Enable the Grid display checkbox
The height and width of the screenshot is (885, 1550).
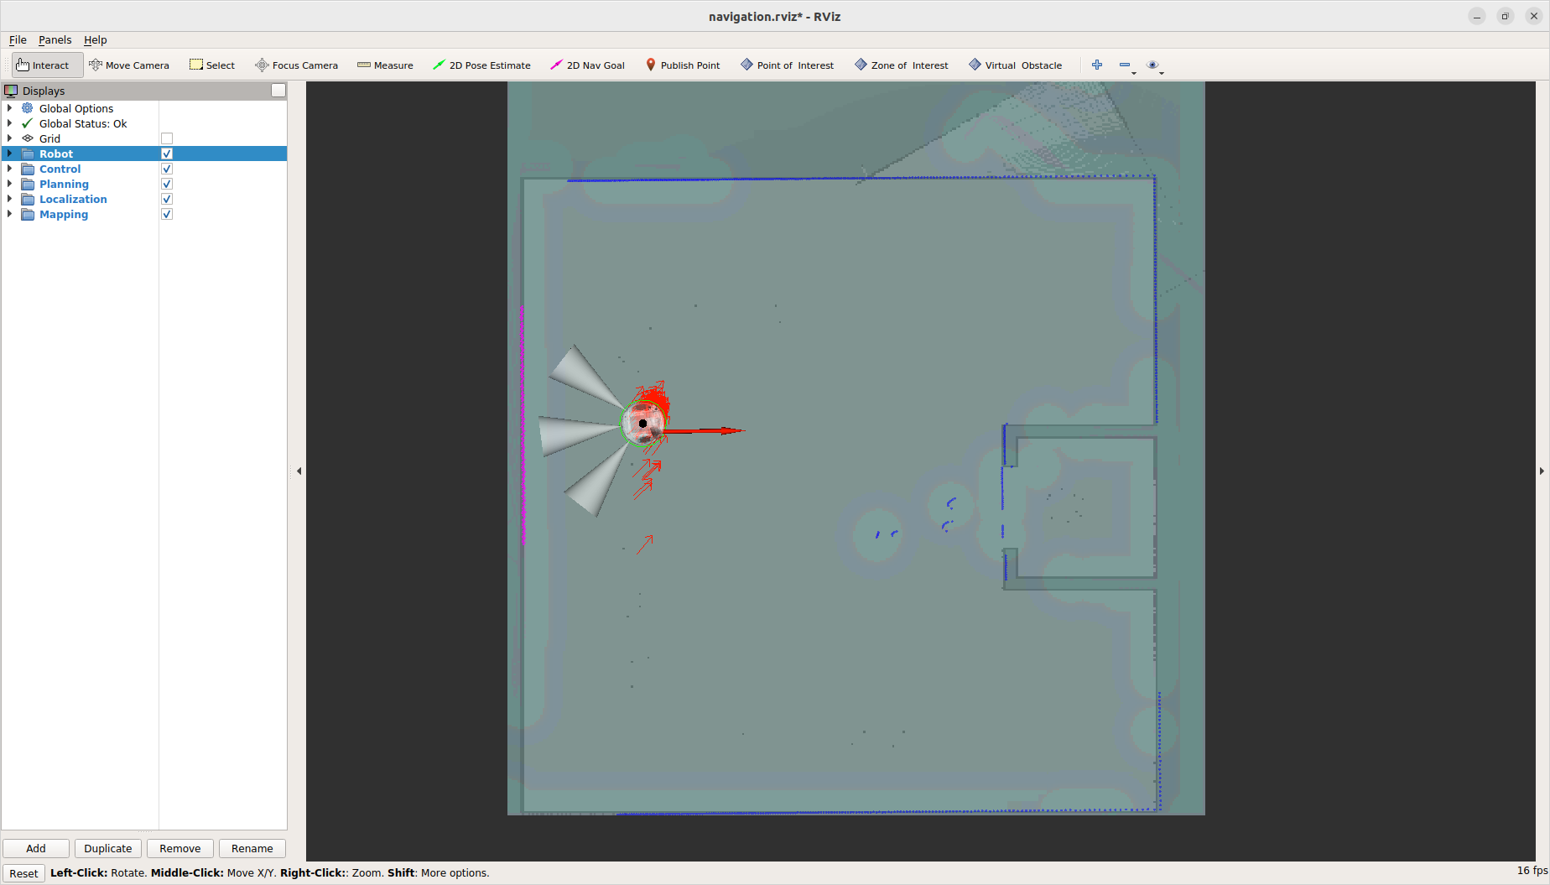click(x=167, y=138)
